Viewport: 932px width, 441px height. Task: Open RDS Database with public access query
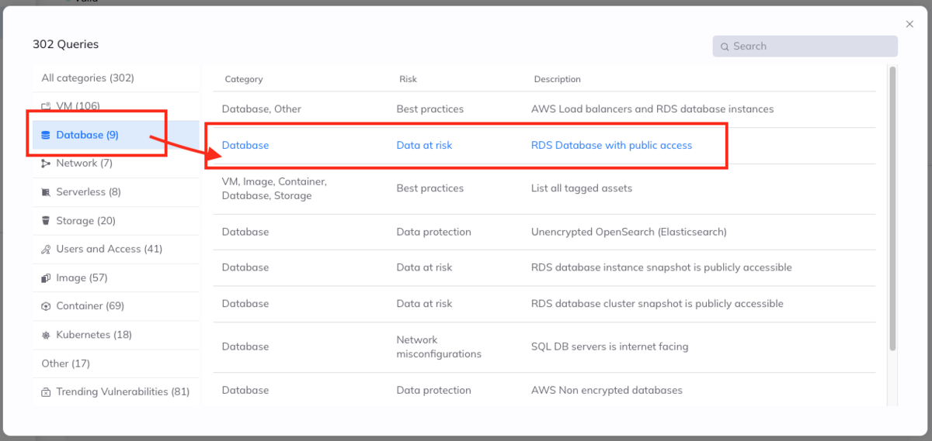611,145
